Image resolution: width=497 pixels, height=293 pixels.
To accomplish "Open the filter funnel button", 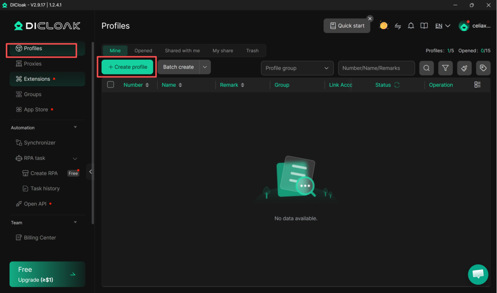I will (445, 68).
